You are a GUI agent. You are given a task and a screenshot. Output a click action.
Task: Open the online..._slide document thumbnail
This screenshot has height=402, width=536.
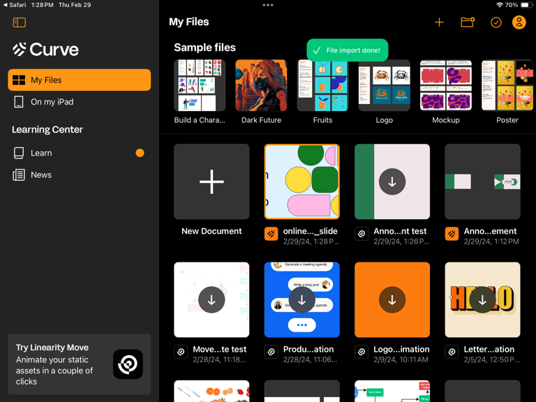301,181
